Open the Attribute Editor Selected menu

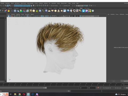113,14
